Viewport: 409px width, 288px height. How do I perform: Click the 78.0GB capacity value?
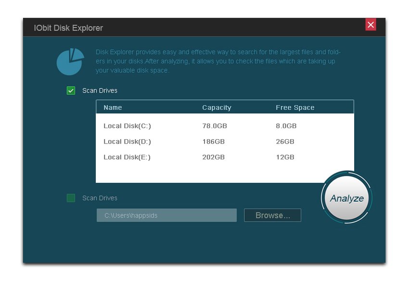pyautogui.click(x=215, y=126)
